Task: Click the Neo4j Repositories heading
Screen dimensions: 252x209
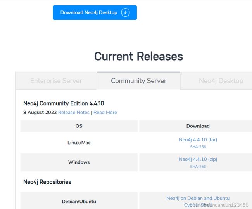Action: click(x=47, y=182)
